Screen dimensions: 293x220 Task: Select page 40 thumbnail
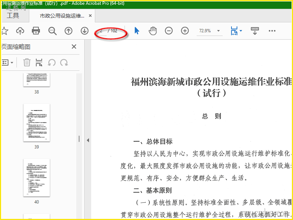click(37, 178)
